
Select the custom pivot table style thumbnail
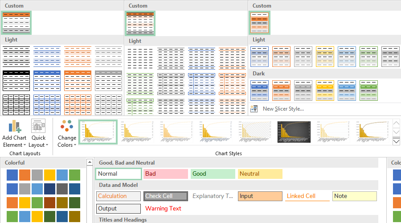point(140,23)
